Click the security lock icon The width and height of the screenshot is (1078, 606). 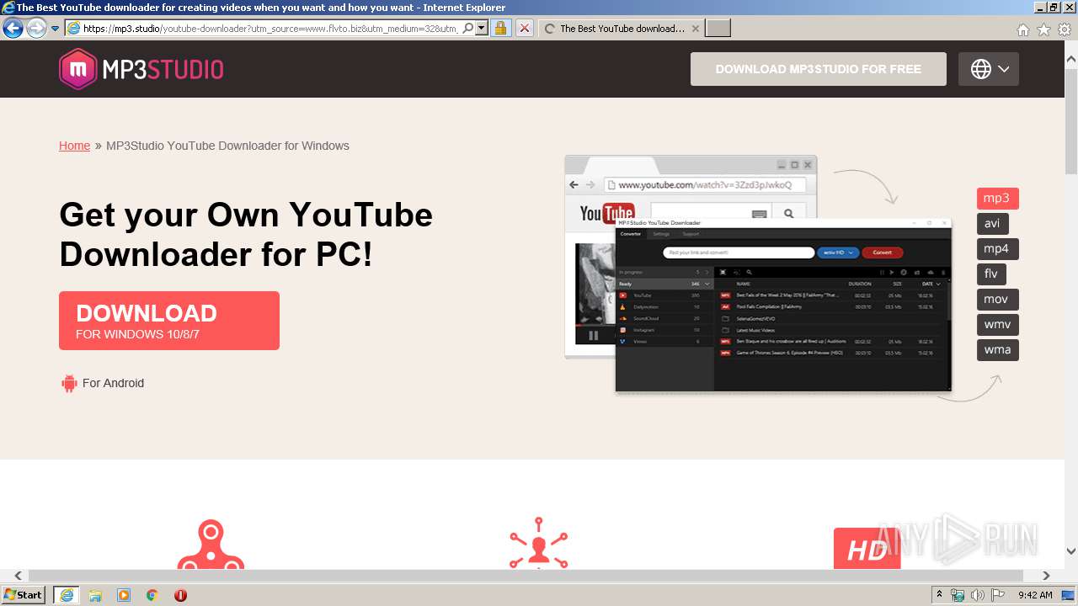tap(500, 29)
